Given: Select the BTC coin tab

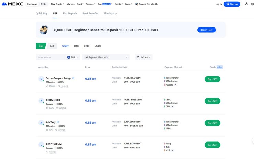Looking at the screenshot, I should [x=77, y=46].
